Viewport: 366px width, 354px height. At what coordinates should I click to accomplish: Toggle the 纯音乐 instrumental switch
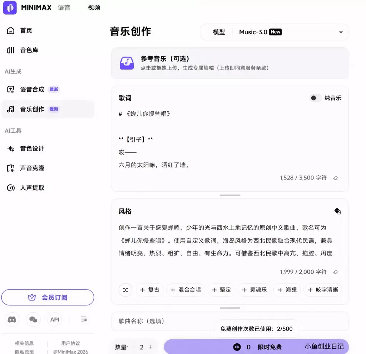coord(316,98)
